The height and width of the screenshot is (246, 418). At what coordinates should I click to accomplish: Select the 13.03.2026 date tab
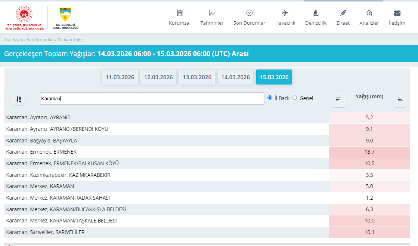[x=197, y=77]
